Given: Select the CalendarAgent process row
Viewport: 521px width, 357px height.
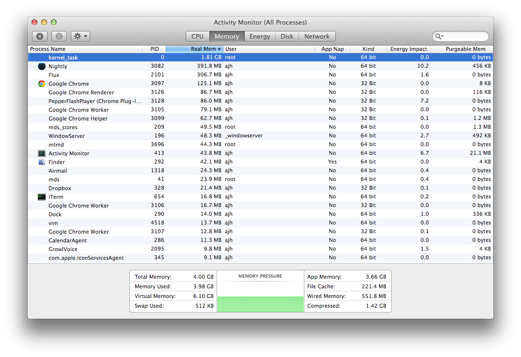Looking at the screenshot, I should click(261, 240).
